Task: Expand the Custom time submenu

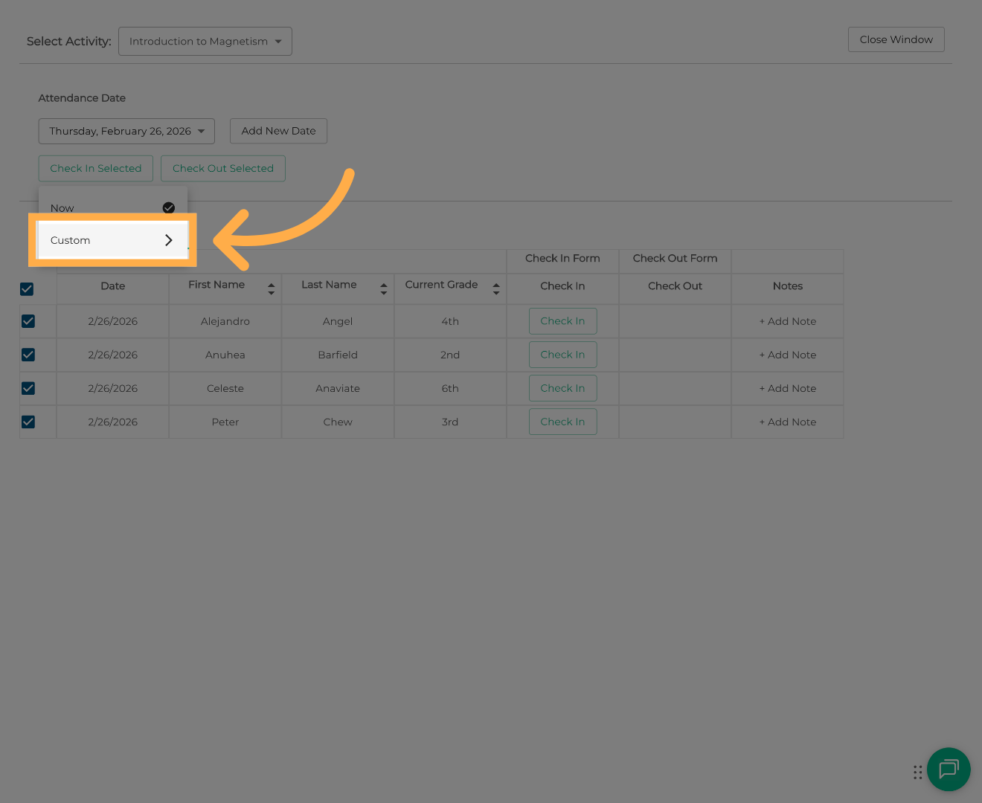Action: coord(112,240)
